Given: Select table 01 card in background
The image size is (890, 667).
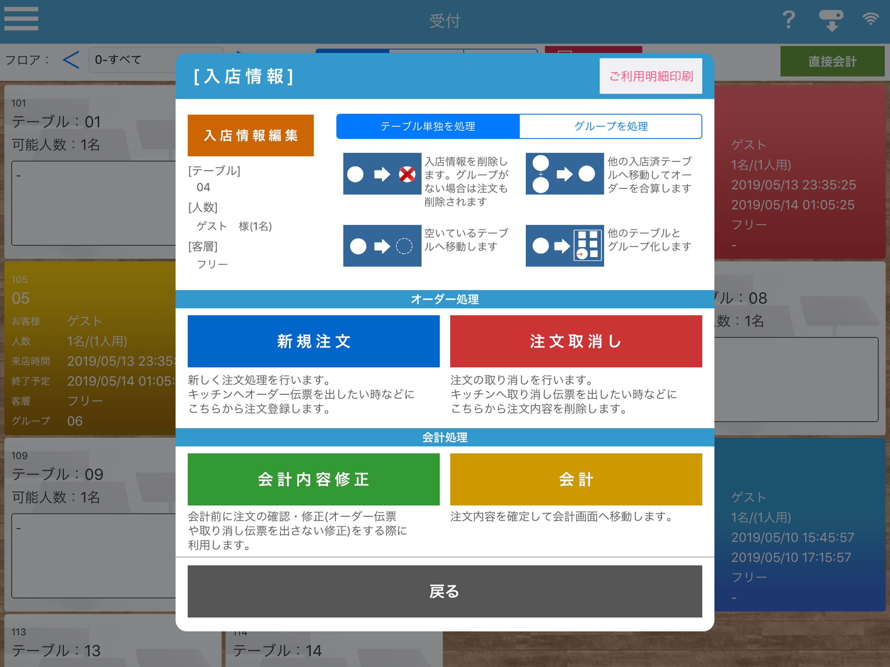Looking at the screenshot, I should [x=90, y=171].
